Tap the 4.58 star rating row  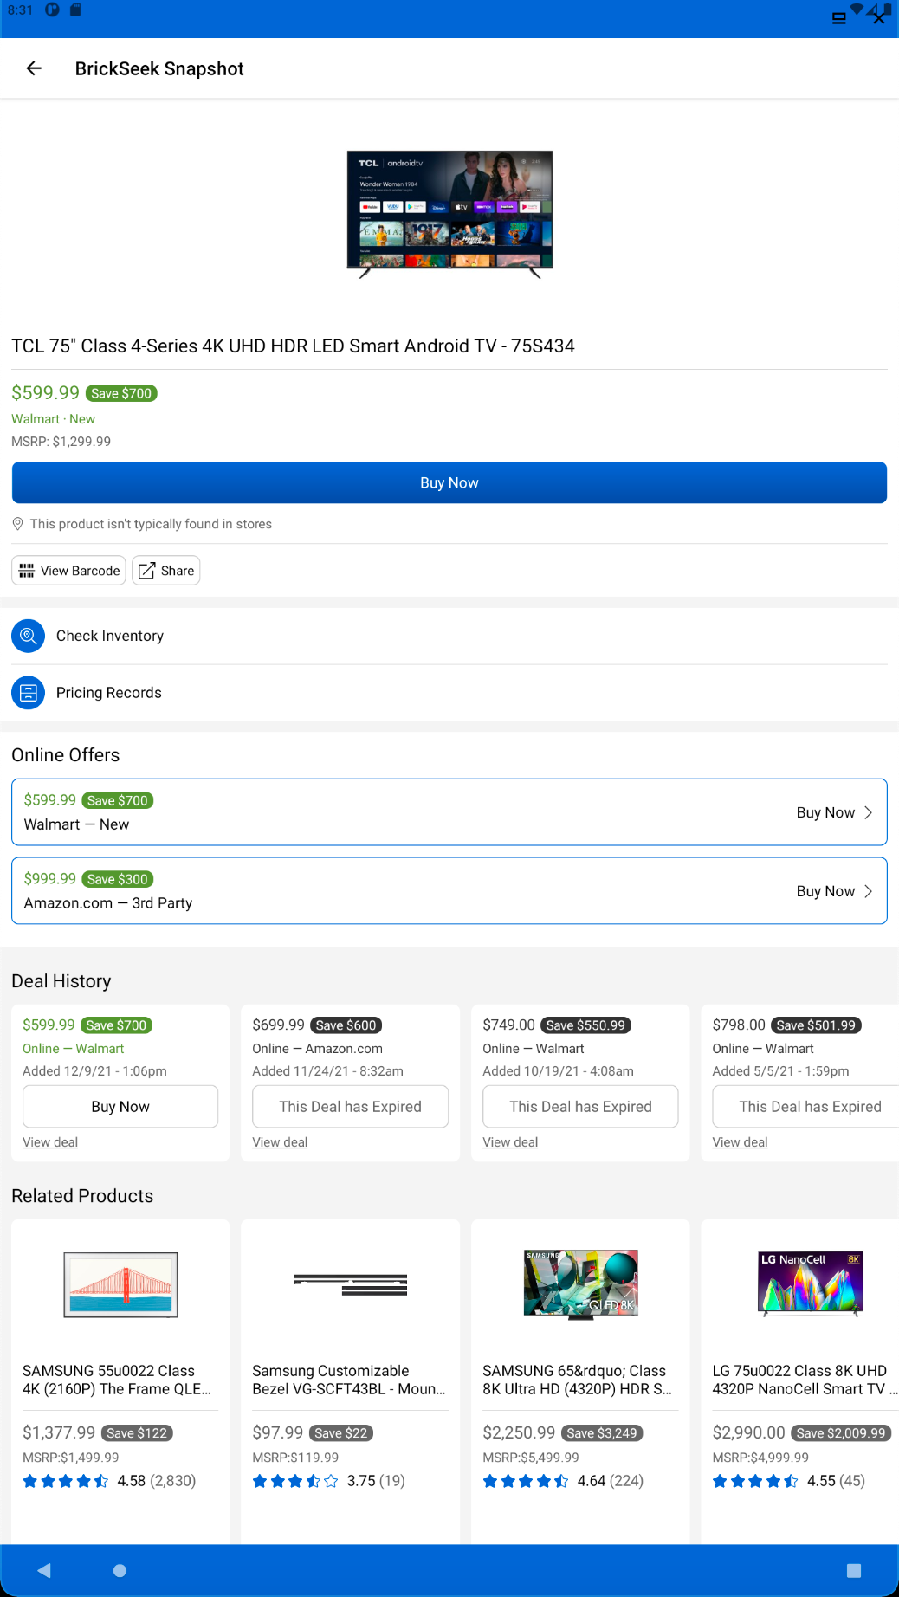[x=109, y=1481]
